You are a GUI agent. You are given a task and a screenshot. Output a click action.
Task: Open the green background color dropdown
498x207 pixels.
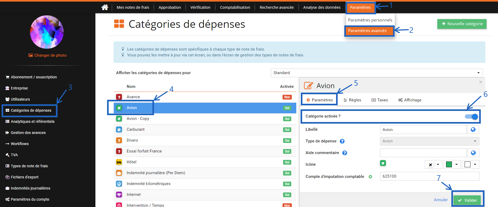point(452,164)
